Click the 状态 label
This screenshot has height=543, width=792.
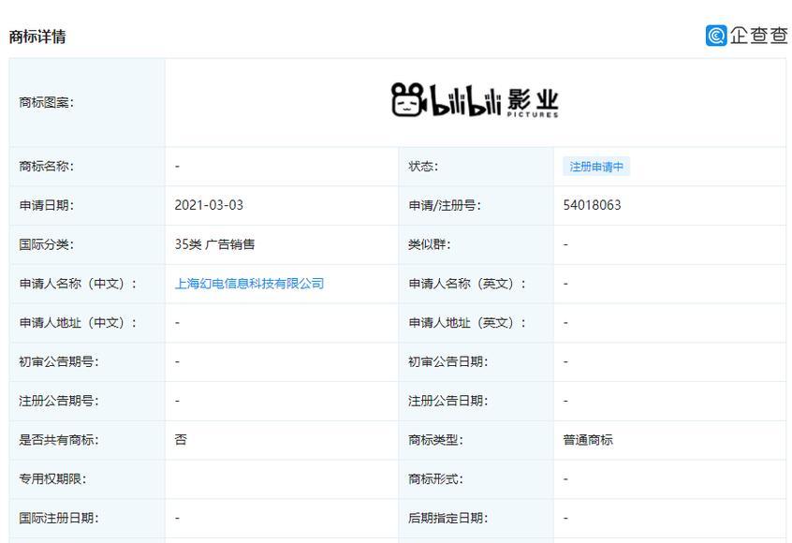tap(423, 167)
